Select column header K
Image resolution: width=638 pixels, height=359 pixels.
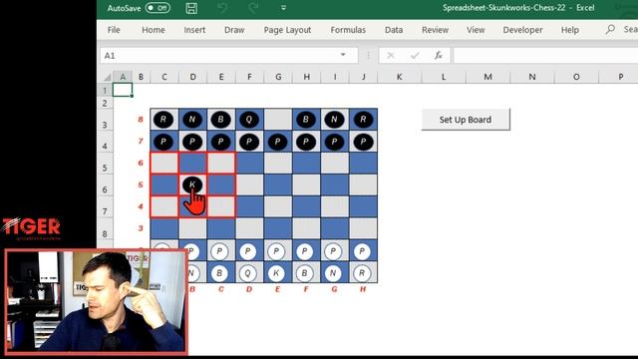[x=399, y=77]
